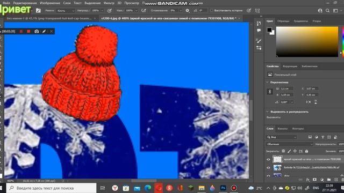Screen dimensions: 344x193
Task: Hide the top red hat layer
Action: pos(268,160)
